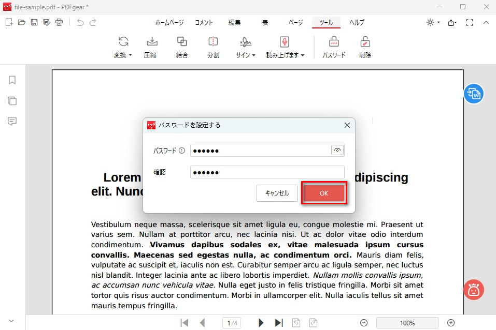This screenshot has width=496, height=330.
Task: Switch to the 表 tab
Action: point(265,22)
